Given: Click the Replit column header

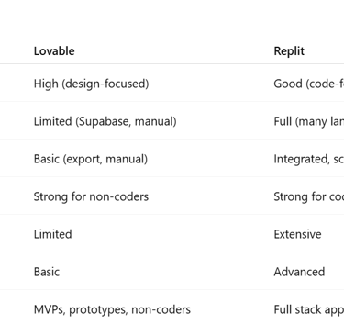Looking at the screenshot, I should [x=289, y=51].
